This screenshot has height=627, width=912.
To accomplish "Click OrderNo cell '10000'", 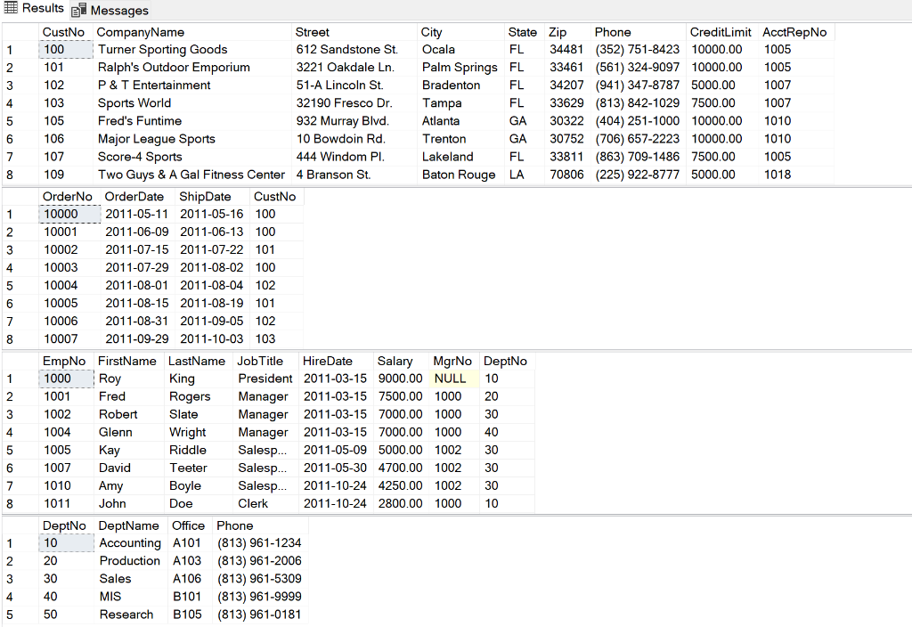I will [69, 214].
